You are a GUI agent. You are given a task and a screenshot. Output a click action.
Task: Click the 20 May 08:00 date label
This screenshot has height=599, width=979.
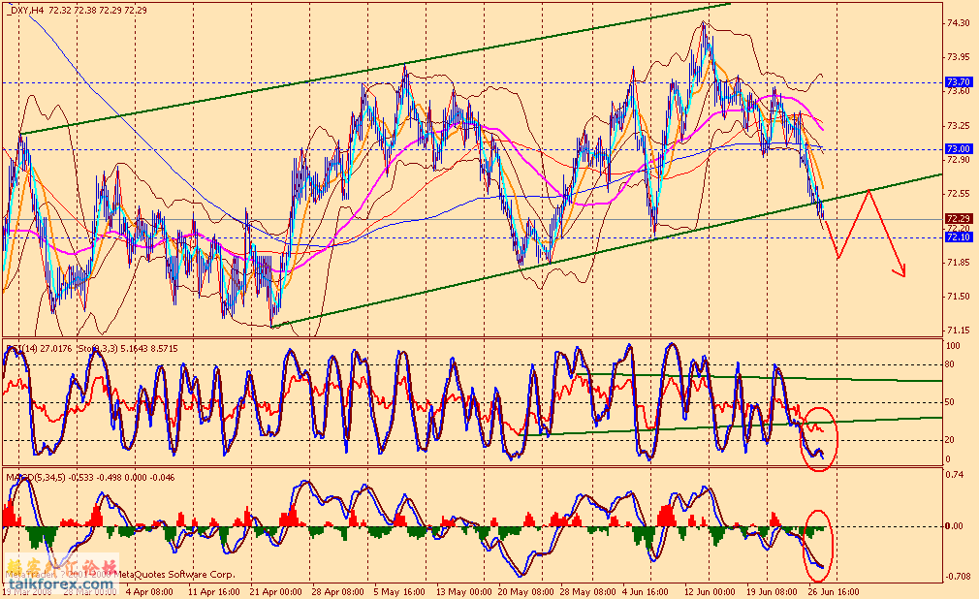[525, 592]
